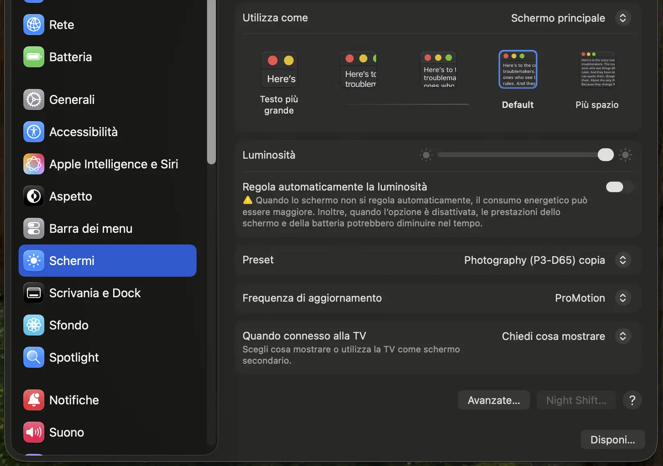Click the Aspetto appearance icon
Screen dimensions: 663x466
click(x=34, y=196)
